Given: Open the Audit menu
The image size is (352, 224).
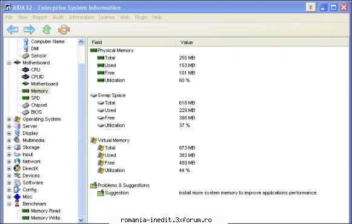Looking at the screenshot, I should tap(58, 18).
